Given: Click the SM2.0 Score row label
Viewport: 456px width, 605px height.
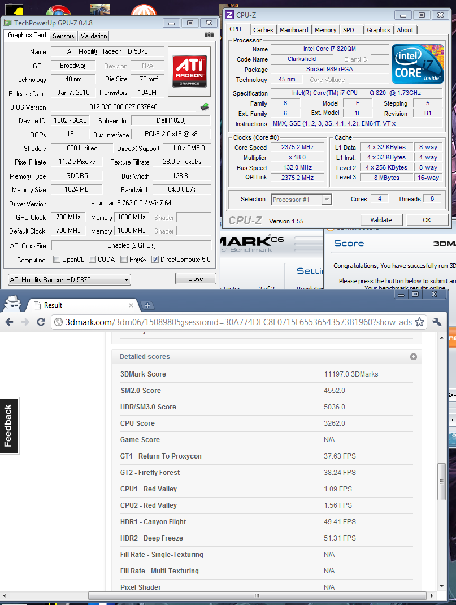Looking at the screenshot, I should (x=141, y=391).
